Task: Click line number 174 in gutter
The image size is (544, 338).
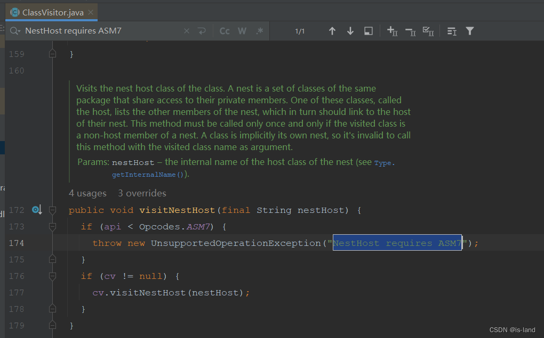Action: [x=17, y=243]
